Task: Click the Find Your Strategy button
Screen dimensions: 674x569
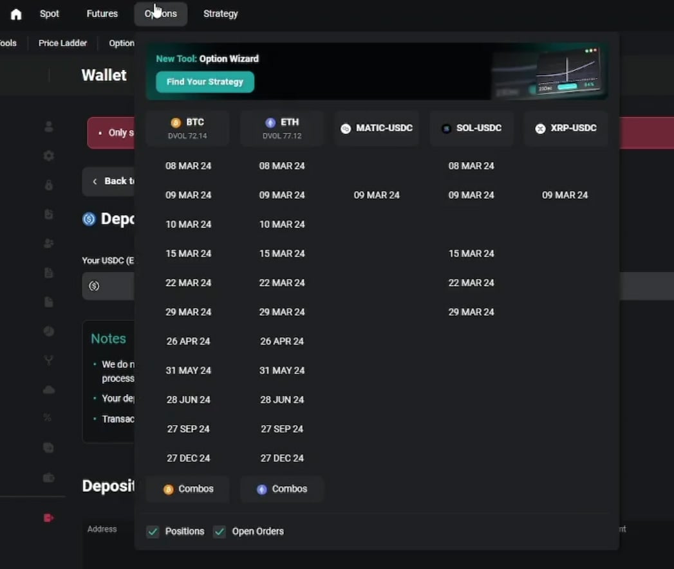Action: click(x=205, y=82)
